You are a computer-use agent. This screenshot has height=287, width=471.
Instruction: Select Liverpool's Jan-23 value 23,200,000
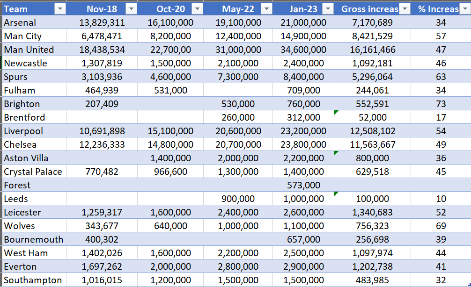(303, 131)
